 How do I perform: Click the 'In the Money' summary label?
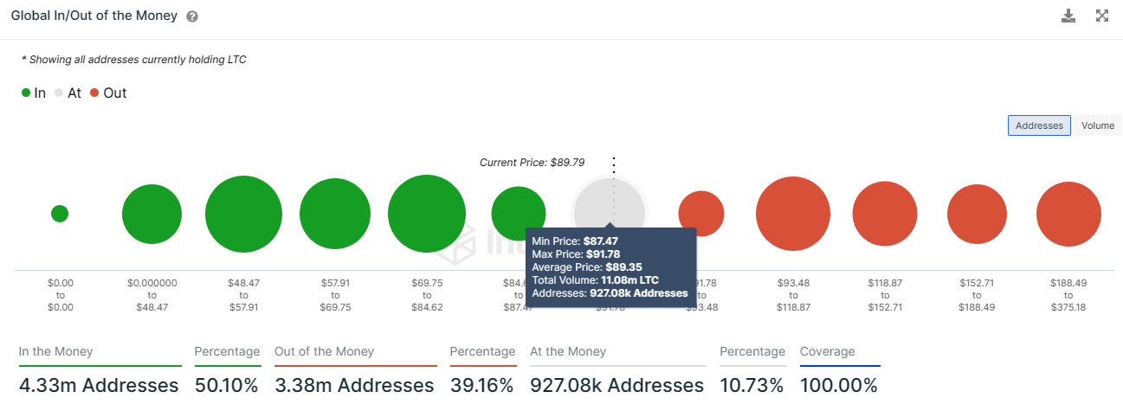point(55,351)
